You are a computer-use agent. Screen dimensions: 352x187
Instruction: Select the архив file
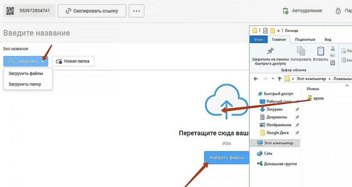pos(316,98)
